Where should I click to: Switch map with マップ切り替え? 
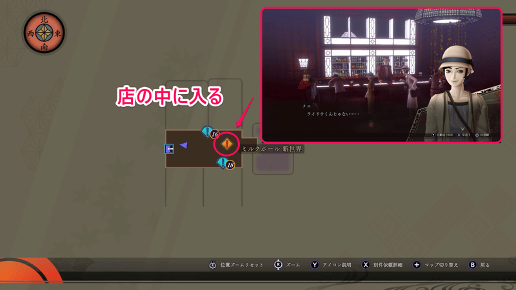tap(441, 265)
